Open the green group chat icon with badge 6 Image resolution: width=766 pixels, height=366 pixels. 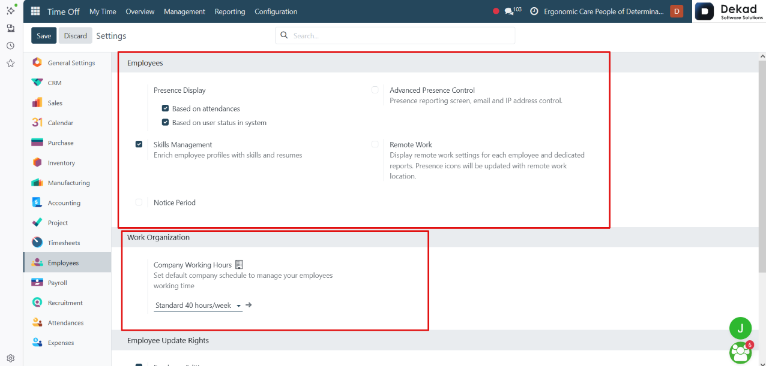click(741, 352)
